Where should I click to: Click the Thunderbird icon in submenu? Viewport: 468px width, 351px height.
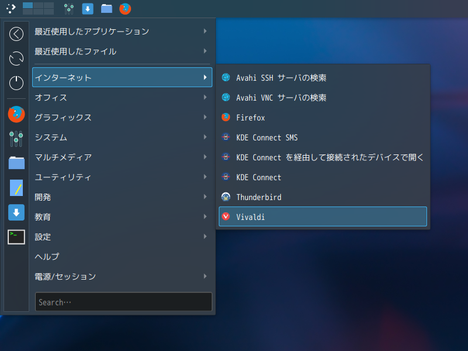[226, 197]
